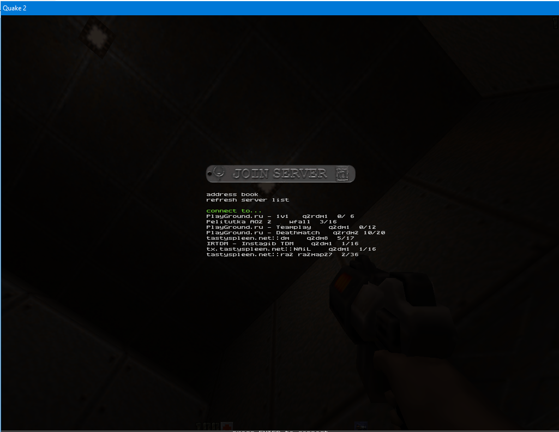Click the Quake 2 window title
Screen dimensions: 559x432
15,8
